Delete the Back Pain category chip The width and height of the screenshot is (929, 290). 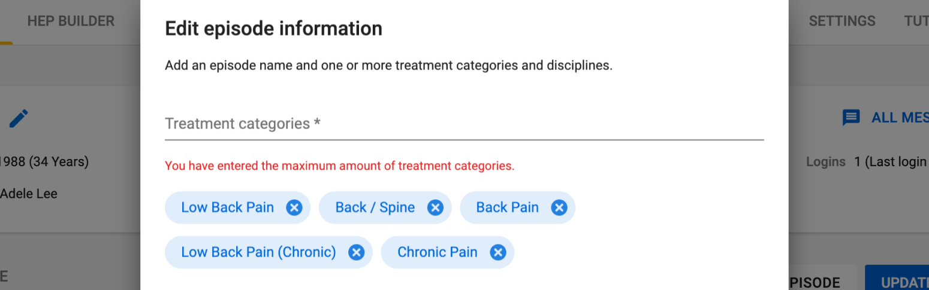559,207
